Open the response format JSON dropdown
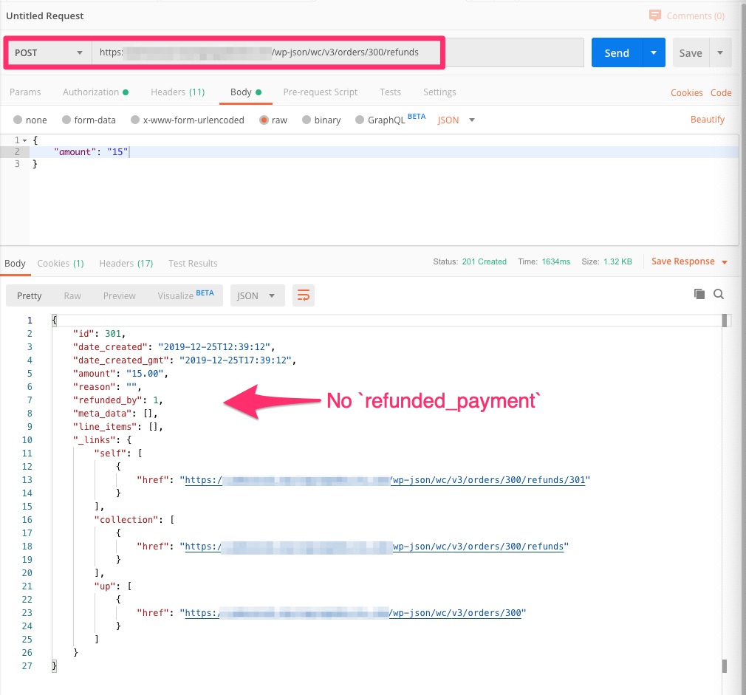Image resolution: width=746 pixels, height=695 pixels. point(257,295)
